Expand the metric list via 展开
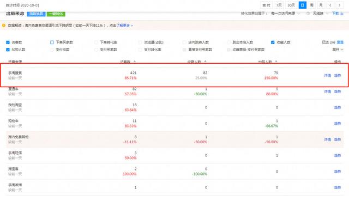The image size is (349, 201). point(338,50)
